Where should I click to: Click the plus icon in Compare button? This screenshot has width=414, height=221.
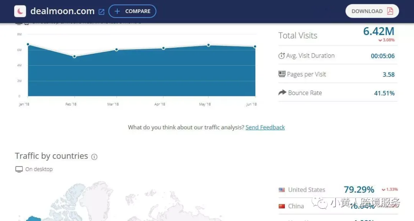pos(117,11)
